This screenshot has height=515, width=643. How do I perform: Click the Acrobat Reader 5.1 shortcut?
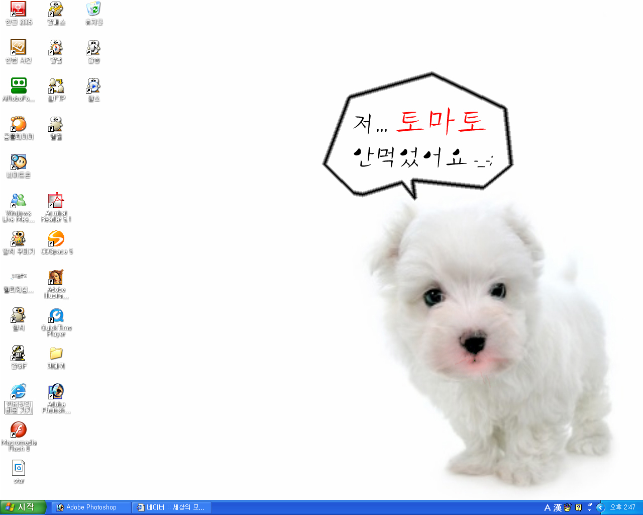(x=56, y=201)
